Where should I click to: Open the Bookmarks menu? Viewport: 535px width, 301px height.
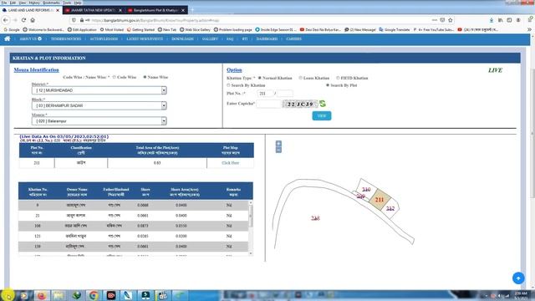52,3
